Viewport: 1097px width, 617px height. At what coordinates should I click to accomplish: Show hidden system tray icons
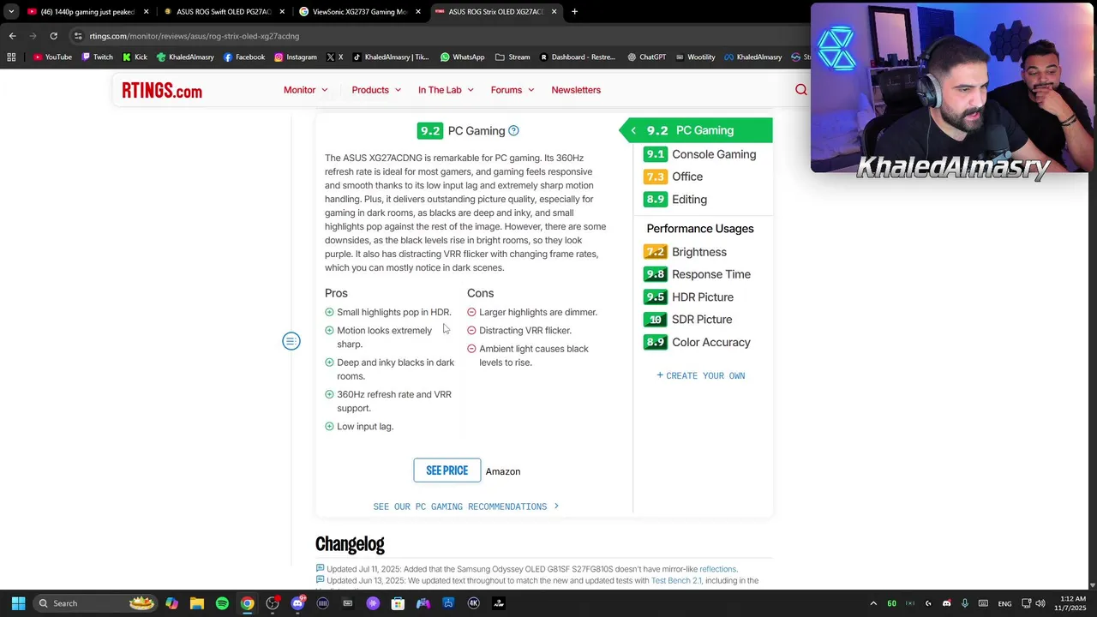coord(873,603)
